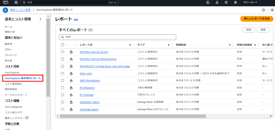Open コスト異常検出 in the side navigation
The height and width of the screenshot is (130, 275).
[x=13, y=84]
